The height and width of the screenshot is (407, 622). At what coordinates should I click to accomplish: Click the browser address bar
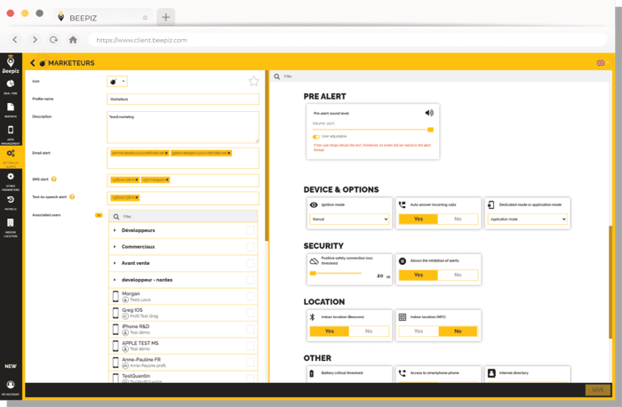coord(347,40)
